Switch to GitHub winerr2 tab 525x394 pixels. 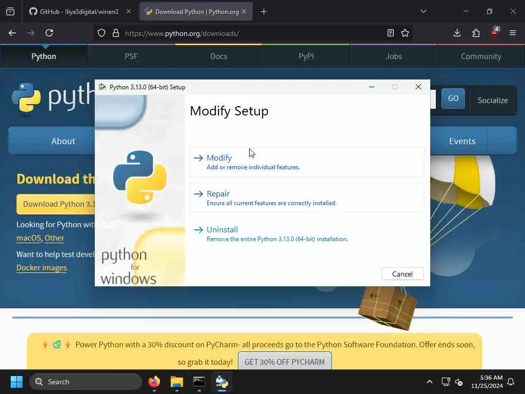(79, 12)
